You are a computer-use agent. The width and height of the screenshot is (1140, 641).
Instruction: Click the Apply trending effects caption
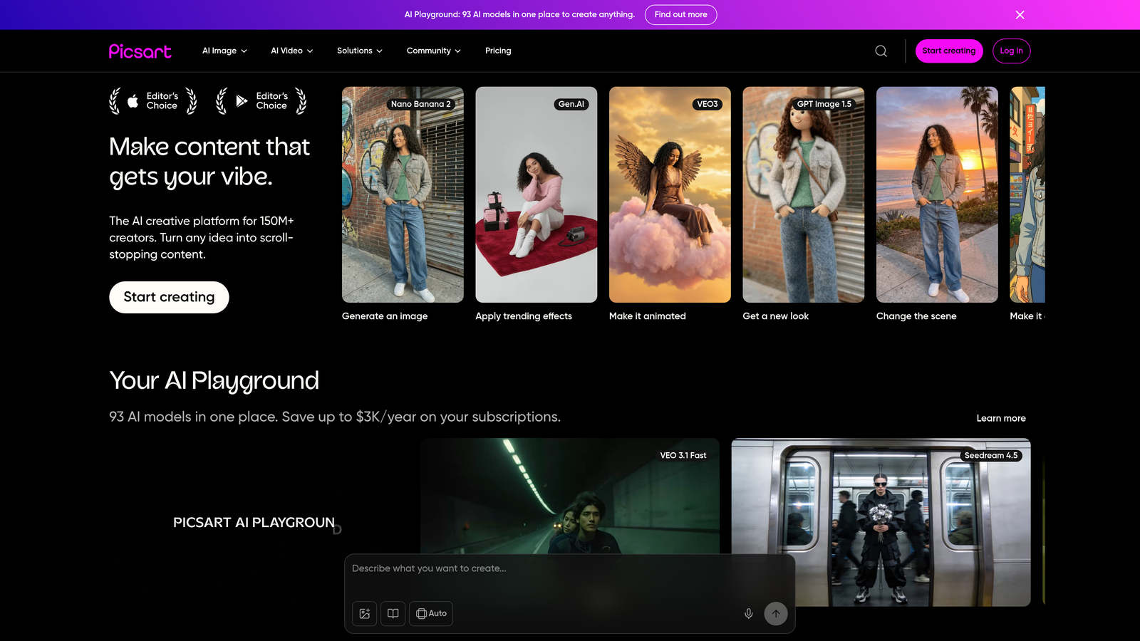click(x=524, y=316)
